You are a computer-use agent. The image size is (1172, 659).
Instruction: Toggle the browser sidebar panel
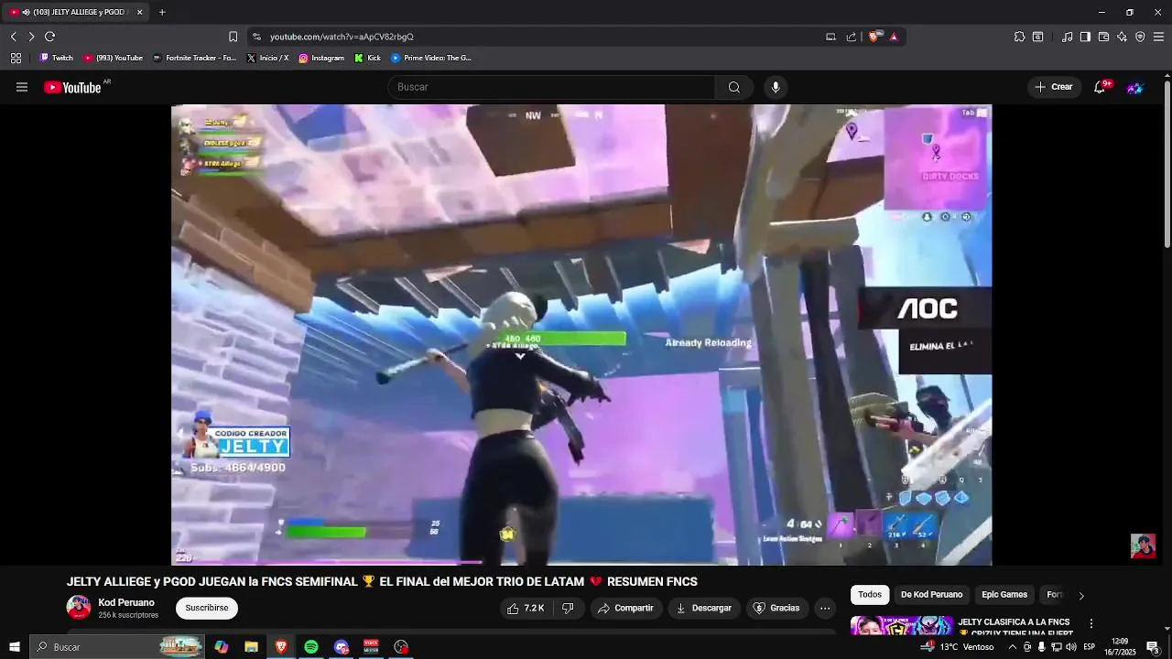click(x=1085, y=37)
